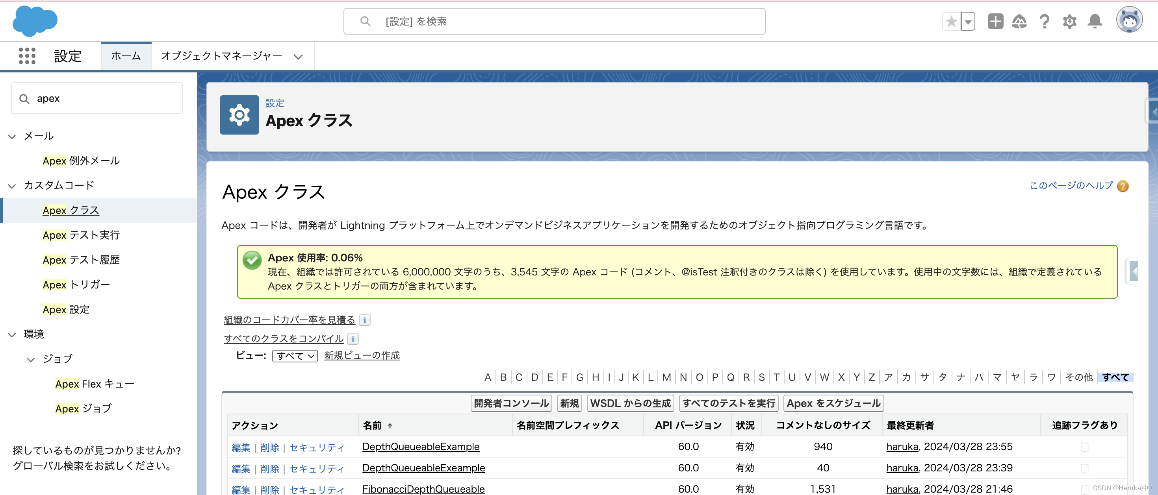Open the オブジェクトマネージャー tab
Viewport: 1158px width, 495px height.
(x=222, y=56)
